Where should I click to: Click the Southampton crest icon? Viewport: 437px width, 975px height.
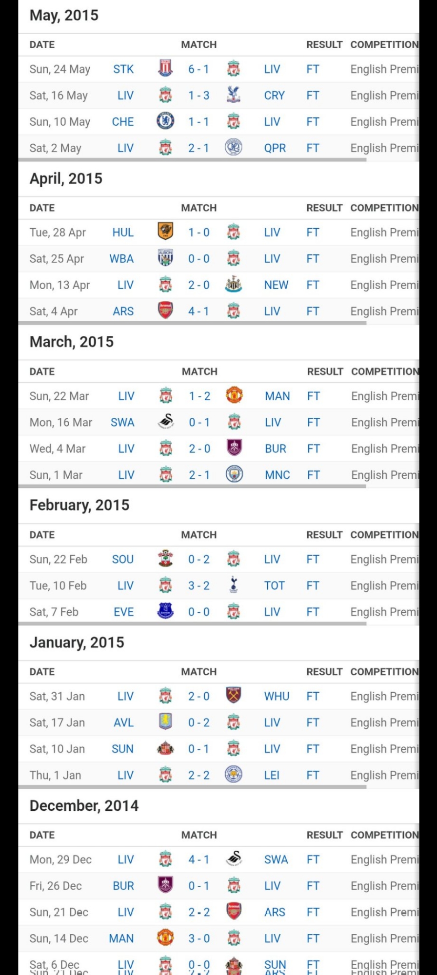[165, 559]
